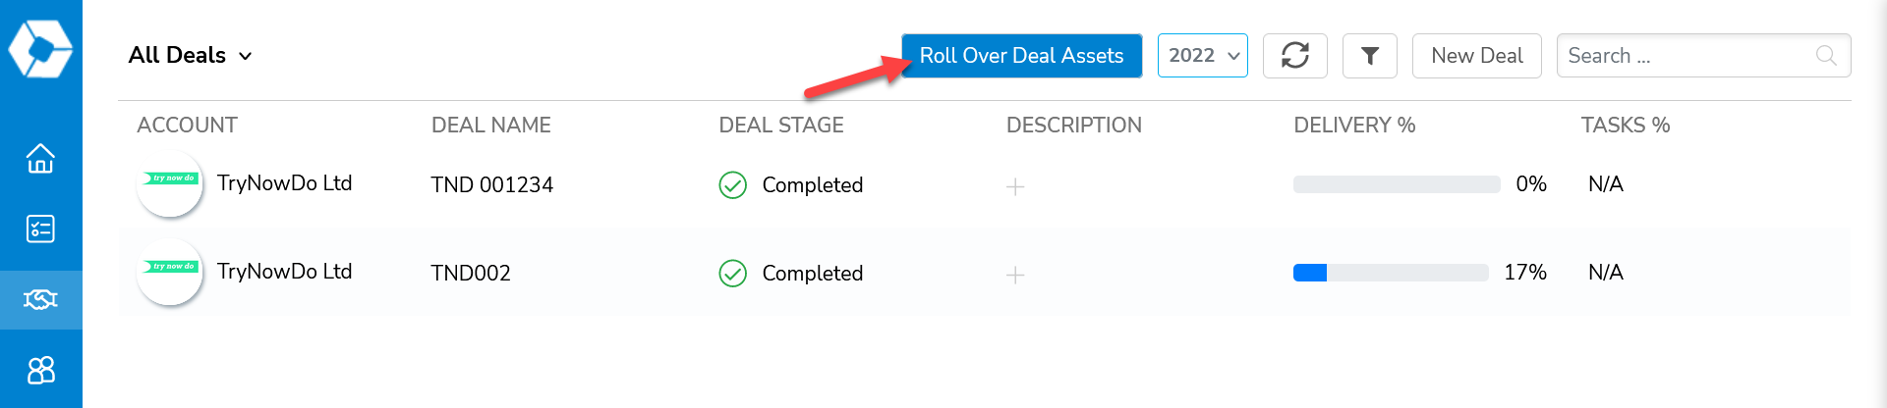Select the Deals handshake sidebar icon
1887x408 pixels.
click(40, 299)
